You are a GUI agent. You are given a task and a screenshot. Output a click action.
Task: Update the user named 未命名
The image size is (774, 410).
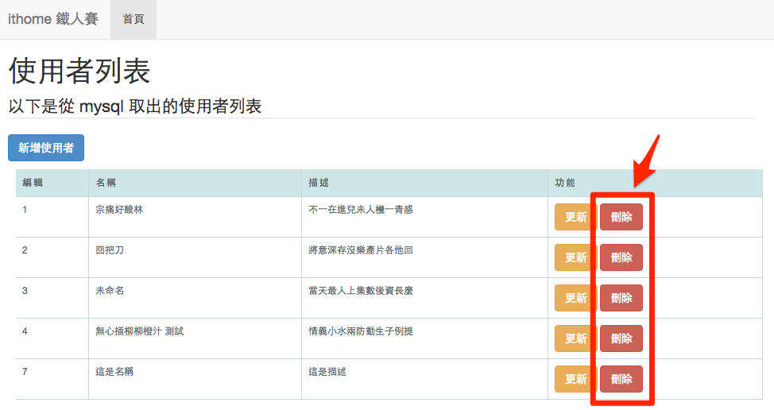point(575,298)
